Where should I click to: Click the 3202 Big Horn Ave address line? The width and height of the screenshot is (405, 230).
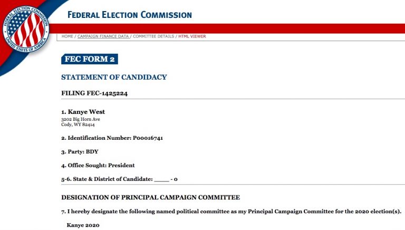pos(81,119)
